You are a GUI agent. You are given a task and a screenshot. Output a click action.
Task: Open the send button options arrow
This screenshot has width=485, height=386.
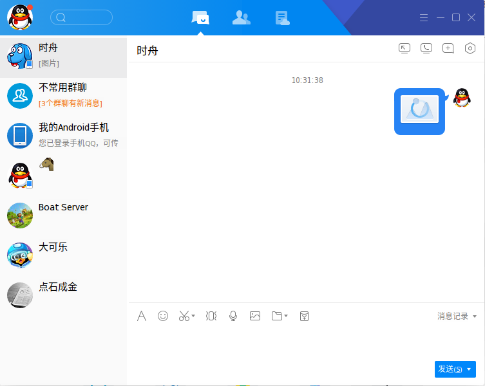(x=469, y=369)
